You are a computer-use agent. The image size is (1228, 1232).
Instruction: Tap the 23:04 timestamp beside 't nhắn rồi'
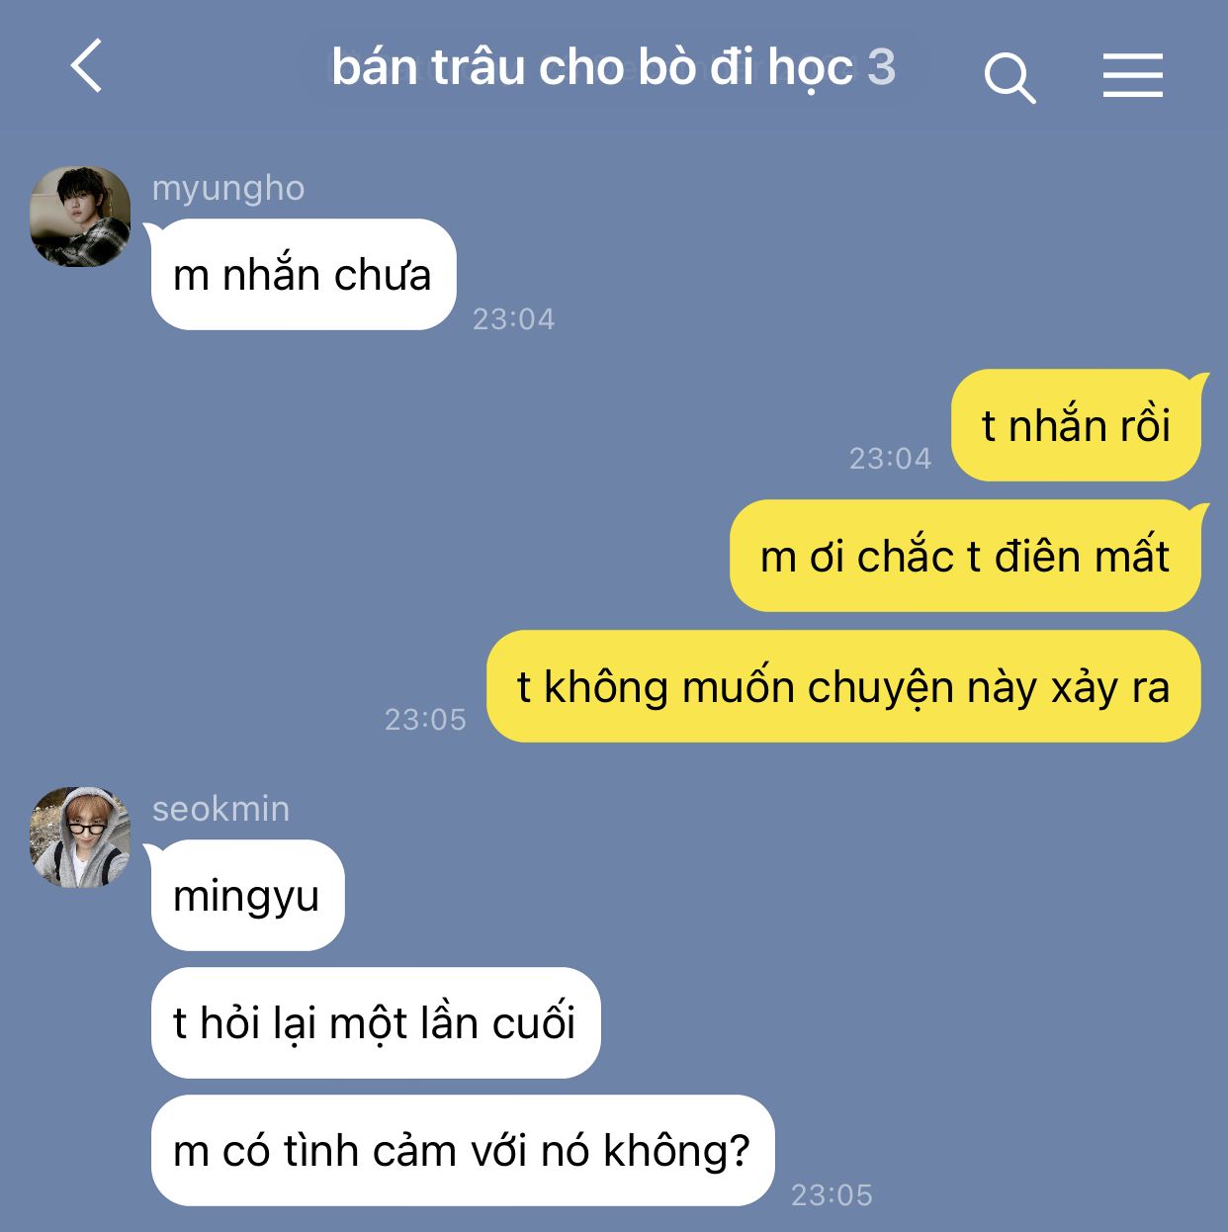891,459
